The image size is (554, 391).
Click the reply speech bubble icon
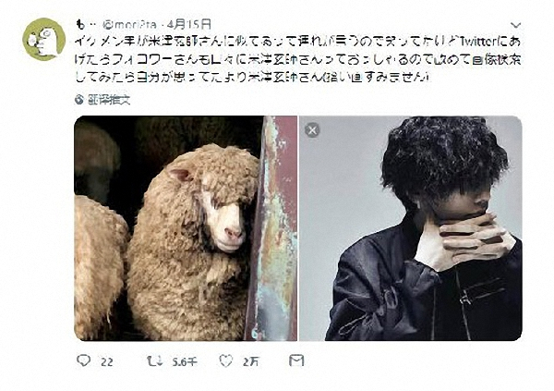[x=84, y=360]
